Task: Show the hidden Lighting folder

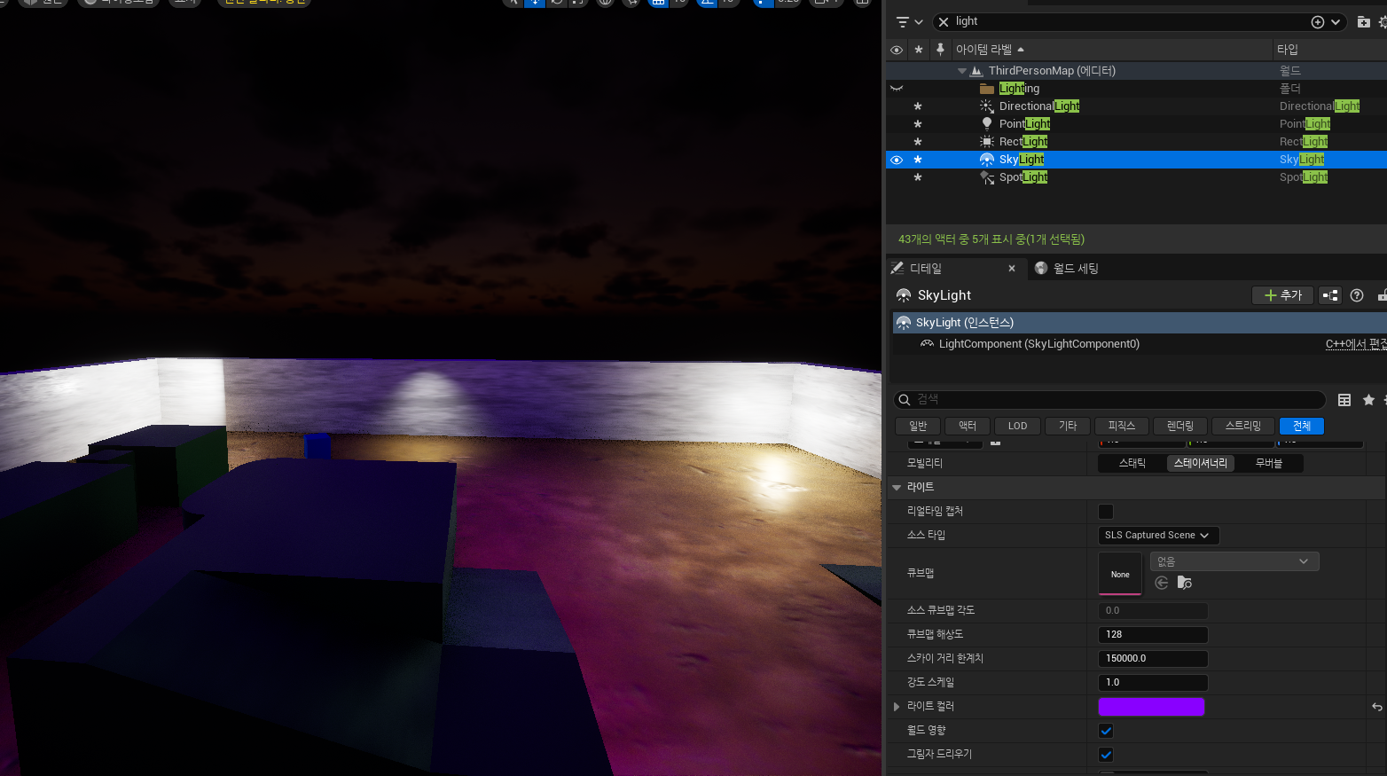Action: coord(897,89)
